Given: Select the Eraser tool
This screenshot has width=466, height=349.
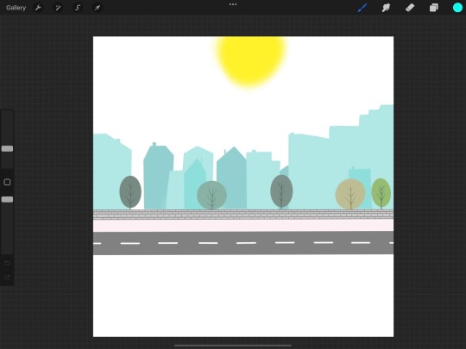Looking at the screenshot, I should tap(410, 8).
